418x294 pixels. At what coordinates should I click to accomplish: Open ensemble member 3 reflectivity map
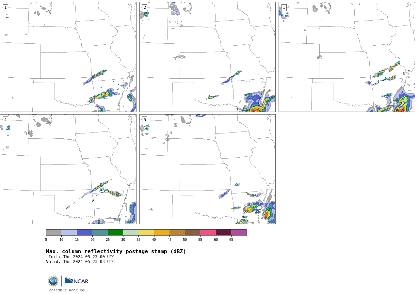[x=347, y=57]
